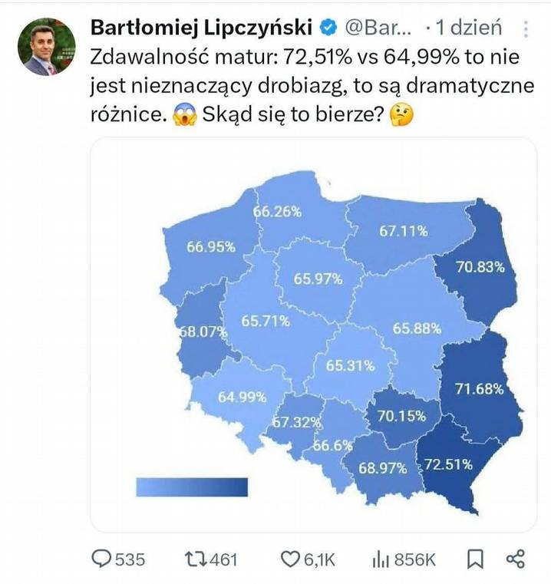Open the share icon
The image size is (551, 584).
pos(516,559)
